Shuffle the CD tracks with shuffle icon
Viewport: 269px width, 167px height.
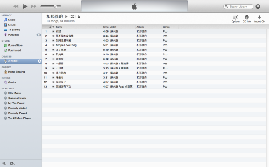[x=72, y=16]
